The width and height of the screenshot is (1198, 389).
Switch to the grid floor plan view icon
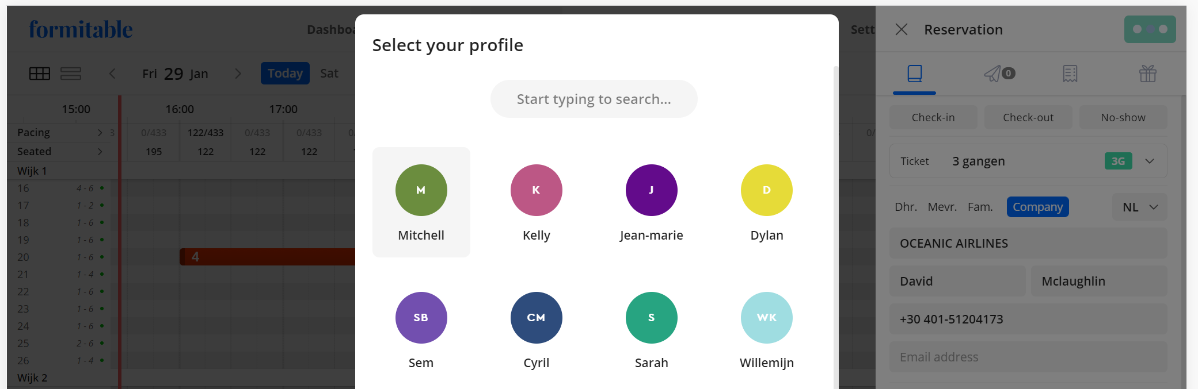click(x=40, y=74)
